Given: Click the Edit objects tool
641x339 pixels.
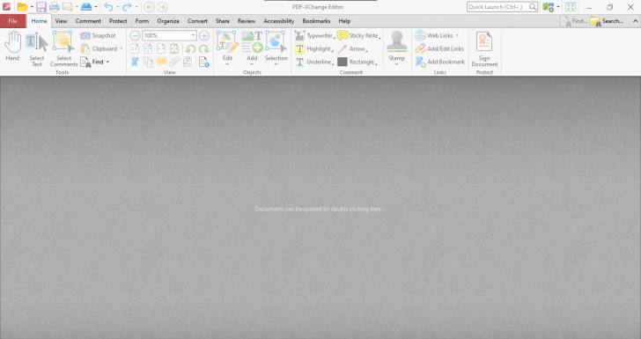Looking at the screenshot, I should coord(227,48).
